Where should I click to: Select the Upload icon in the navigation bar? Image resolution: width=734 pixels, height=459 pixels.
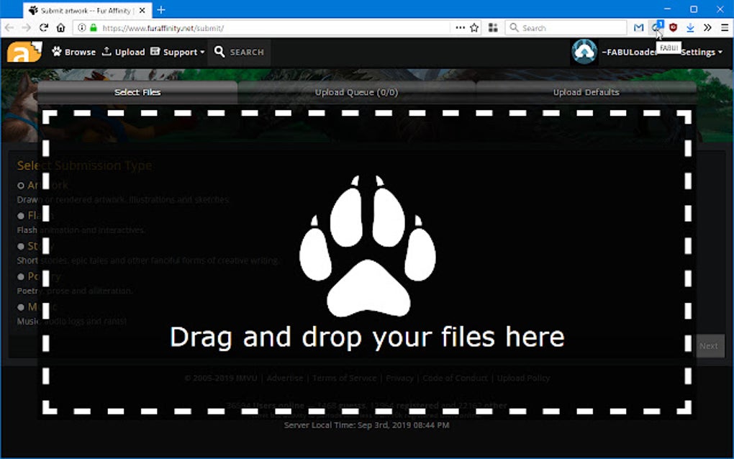[108, 51]
